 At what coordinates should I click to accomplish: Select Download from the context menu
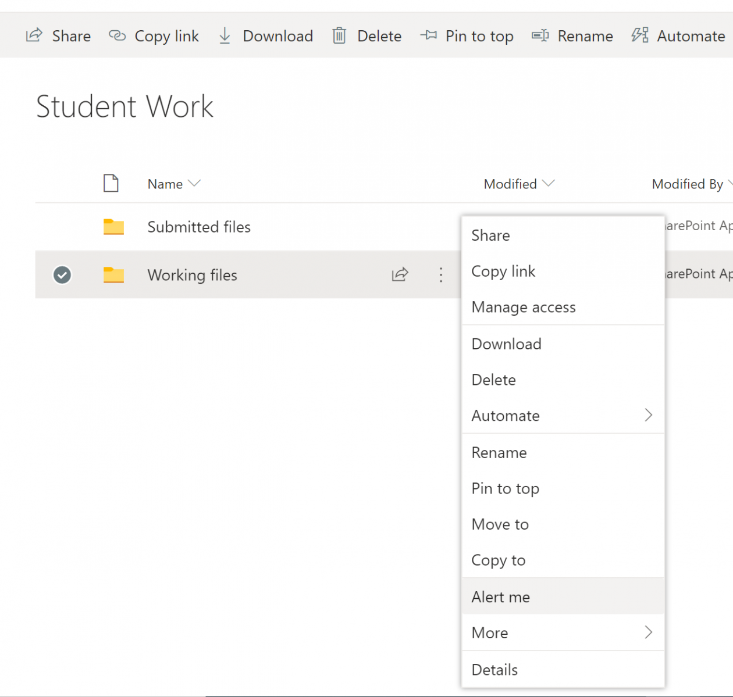[x=563, y=344]
